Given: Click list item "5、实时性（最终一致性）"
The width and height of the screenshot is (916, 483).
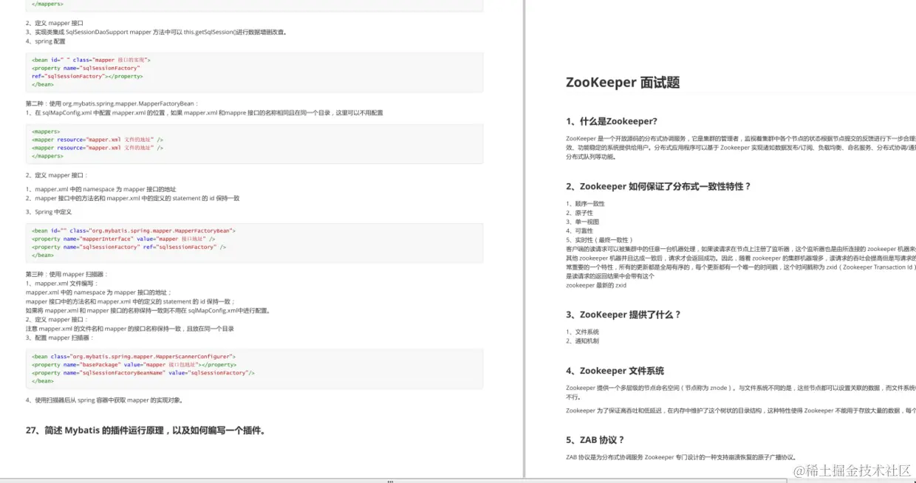Looking at the screenshot, I should [x=599, y=240].
